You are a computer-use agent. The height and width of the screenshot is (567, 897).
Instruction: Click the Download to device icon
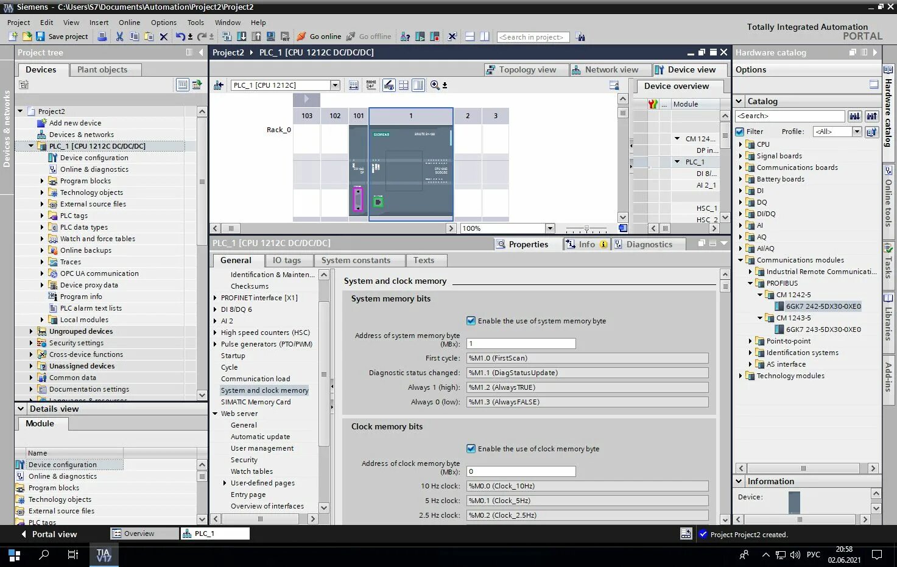242,37
